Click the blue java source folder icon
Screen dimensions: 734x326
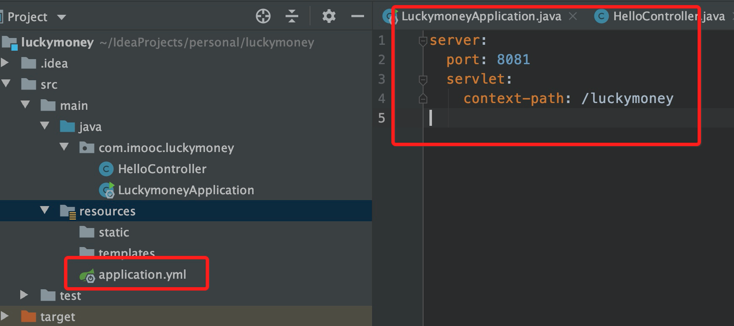coord(67,126)
